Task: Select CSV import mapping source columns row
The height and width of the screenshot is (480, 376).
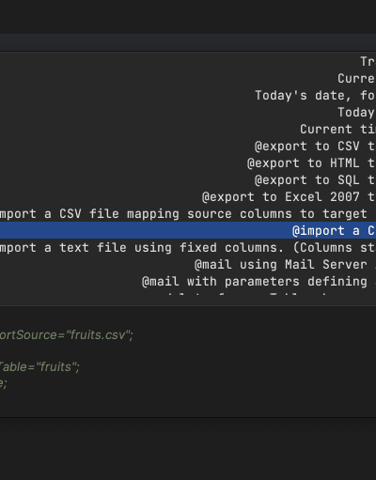Action: click(188, 213)
